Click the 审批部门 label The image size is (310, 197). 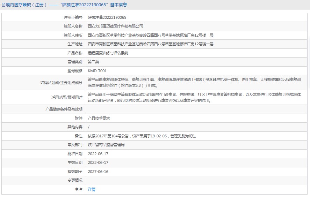[75, 145]
